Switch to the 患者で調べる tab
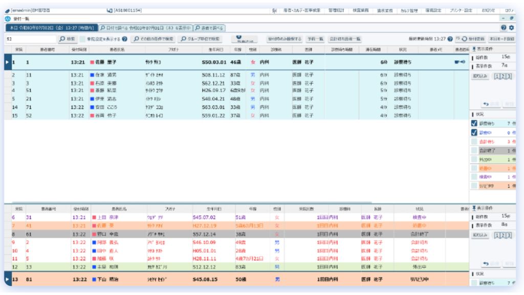The height and width of the screenshot is (295, 524). [x=211, y=28]
